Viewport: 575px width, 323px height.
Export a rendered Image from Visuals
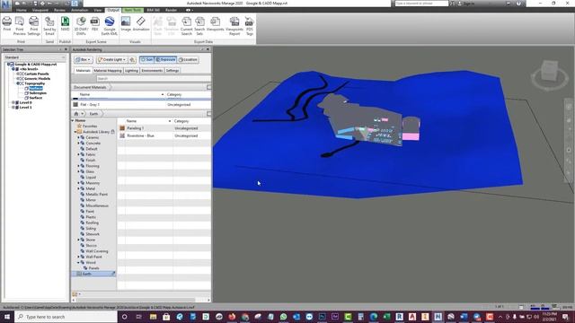click(126, 24)
